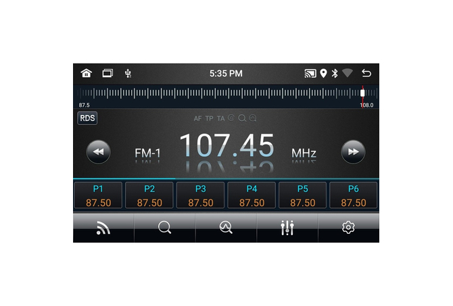The image size is (453, 306).
Task: Open recent apps overview icon
Action: pos(108,73)
